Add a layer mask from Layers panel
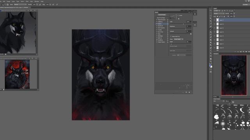 tap(241, 52)
